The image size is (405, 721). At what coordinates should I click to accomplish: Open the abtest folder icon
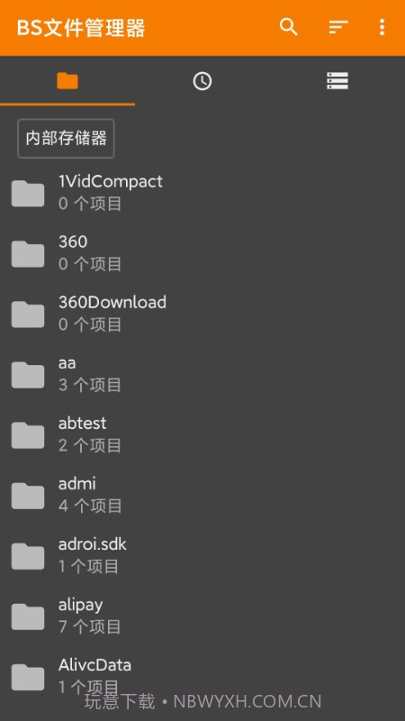[28, 435]
